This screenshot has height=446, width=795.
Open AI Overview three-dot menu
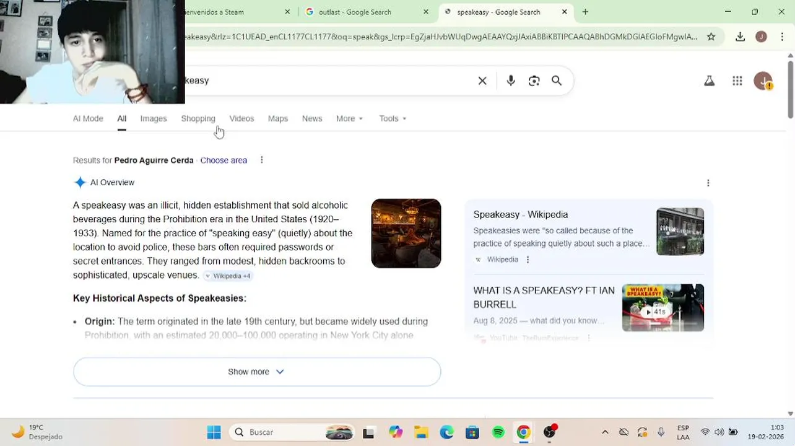708,183
